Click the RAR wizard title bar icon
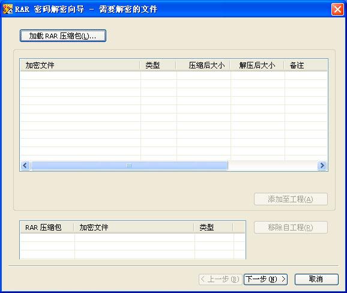The height and width of the screenshot is (293, 347). point(8,9)
